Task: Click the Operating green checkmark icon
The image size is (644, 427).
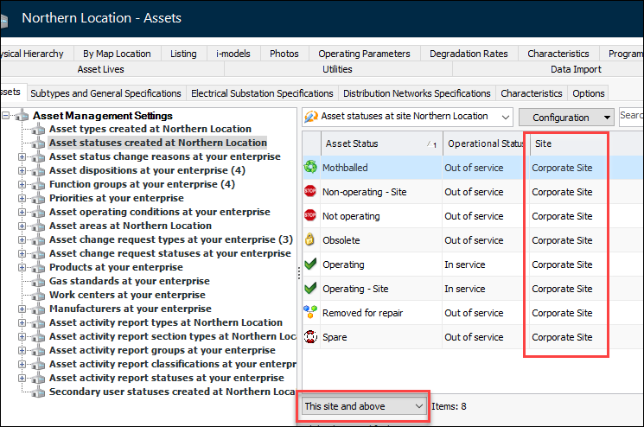Action: [x=311, y=264]
